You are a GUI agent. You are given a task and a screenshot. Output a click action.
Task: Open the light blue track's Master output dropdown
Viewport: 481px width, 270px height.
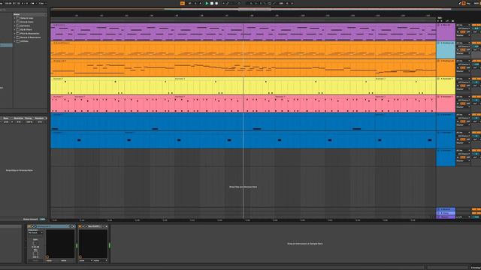(x=463, y=53)
